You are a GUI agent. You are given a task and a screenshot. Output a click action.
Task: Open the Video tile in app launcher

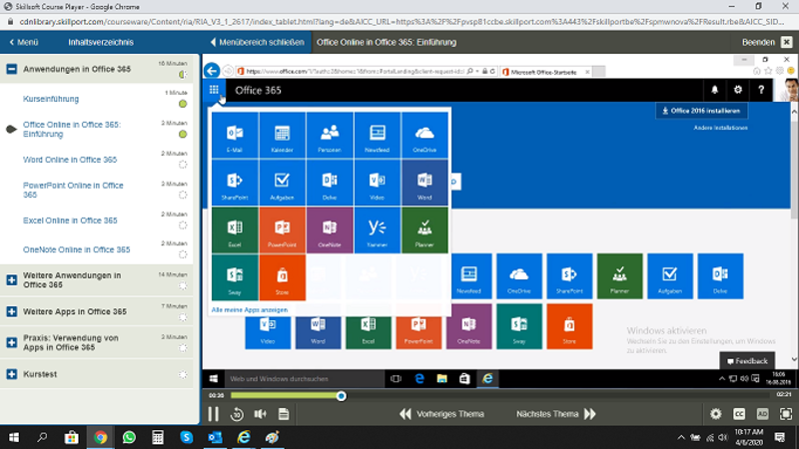click(378, 183)
